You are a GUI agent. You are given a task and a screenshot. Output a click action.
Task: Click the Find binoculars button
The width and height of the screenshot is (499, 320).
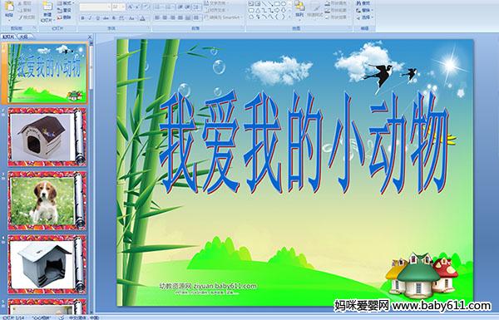[x=363, y=2]
